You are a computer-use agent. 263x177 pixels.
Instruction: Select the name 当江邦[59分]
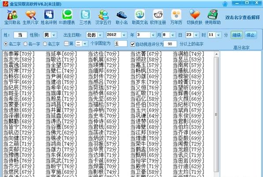146,133
